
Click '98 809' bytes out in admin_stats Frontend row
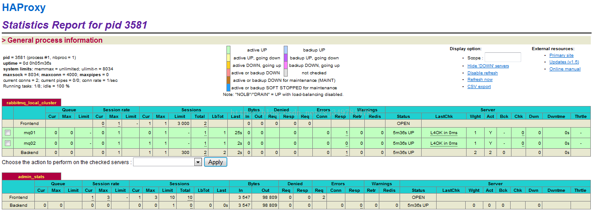pos(270,198)
